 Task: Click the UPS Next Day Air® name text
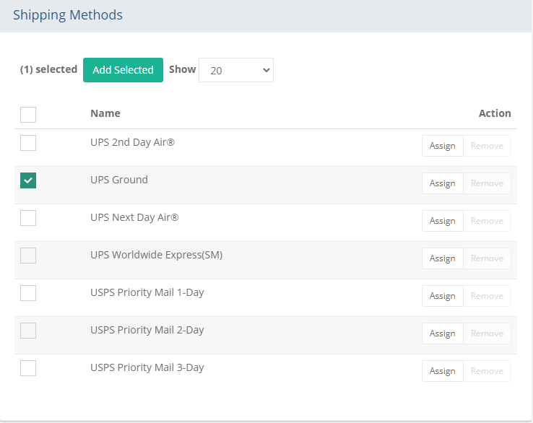pos(134,217)
